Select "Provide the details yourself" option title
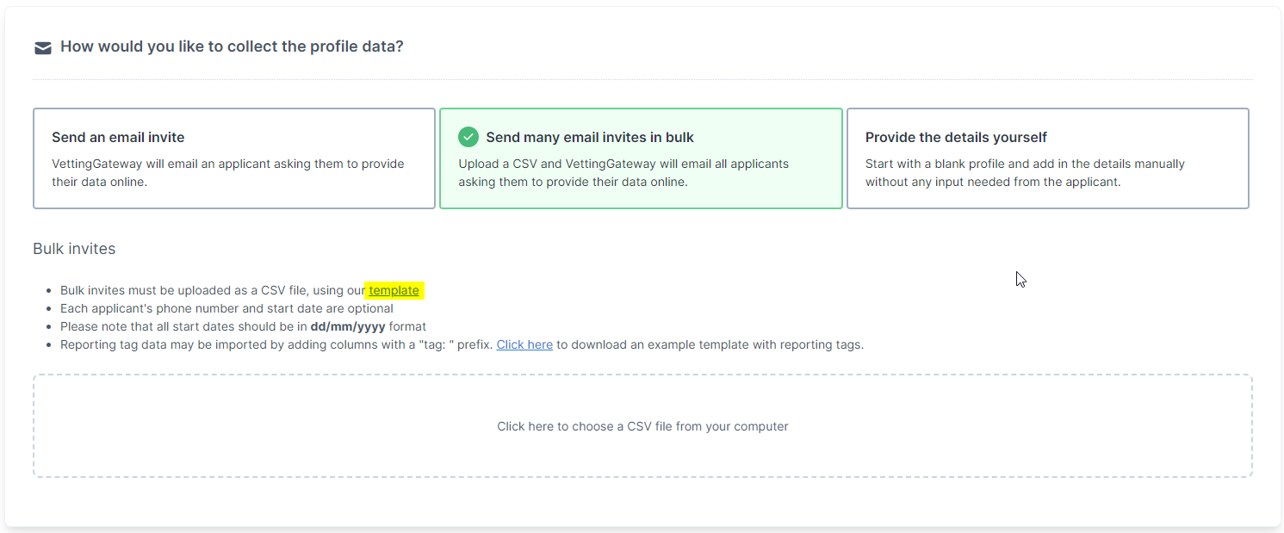The width and height of the screenshot is (1284, 533). 956,137
